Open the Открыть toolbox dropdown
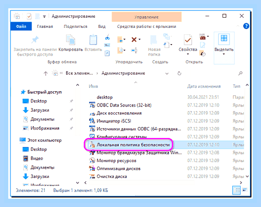Image resolution: width=261 pixels, height=207 pixels. pyautogui.click(x=208, y=36)
